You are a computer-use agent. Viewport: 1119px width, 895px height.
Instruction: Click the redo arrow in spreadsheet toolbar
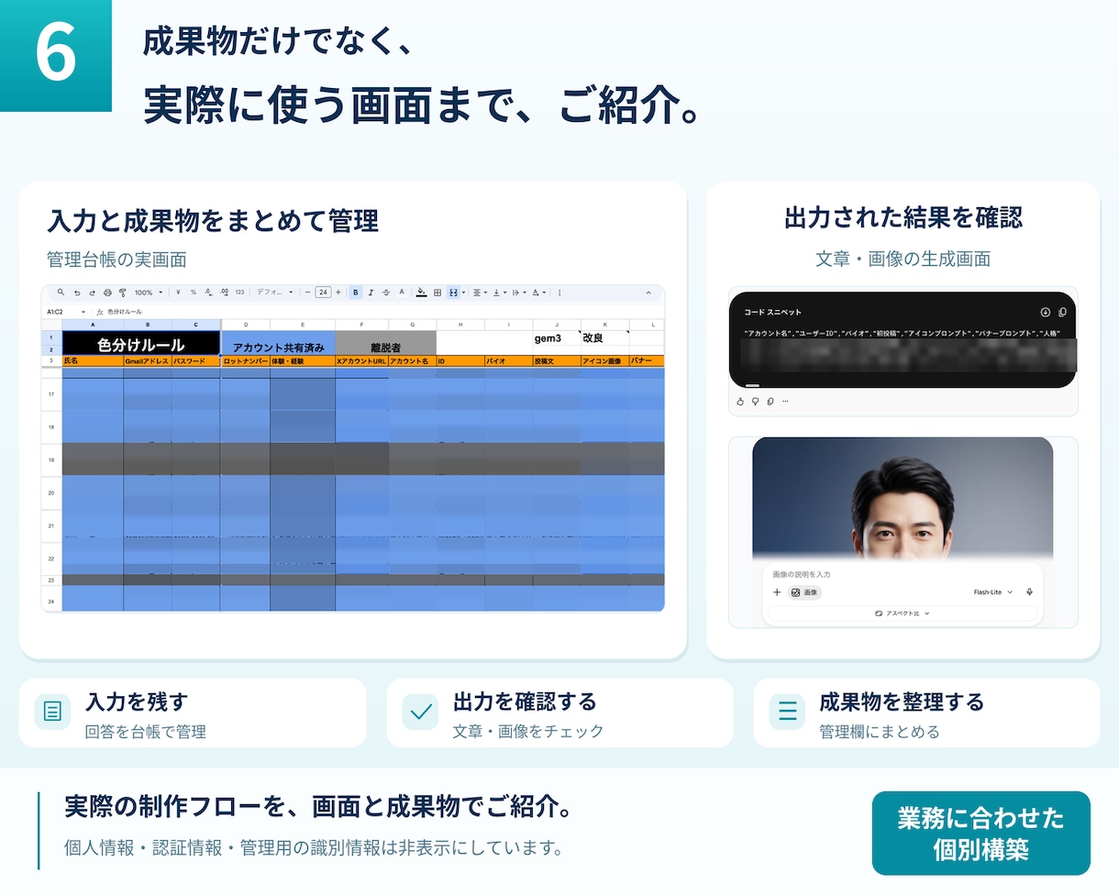point(93,293)
